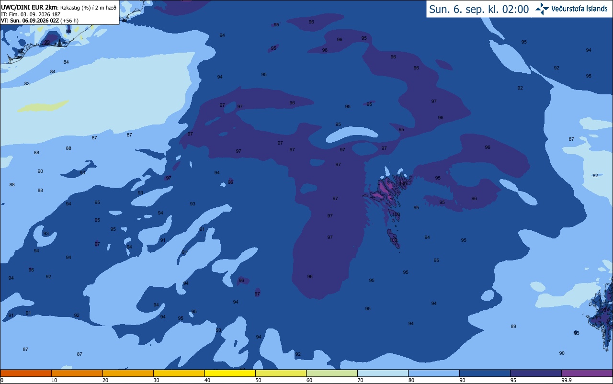Image resolution: width=613 pixels, height=384 pixels.
Task: Click the Shetland islands at the right edge
Action: pos(602,311)
